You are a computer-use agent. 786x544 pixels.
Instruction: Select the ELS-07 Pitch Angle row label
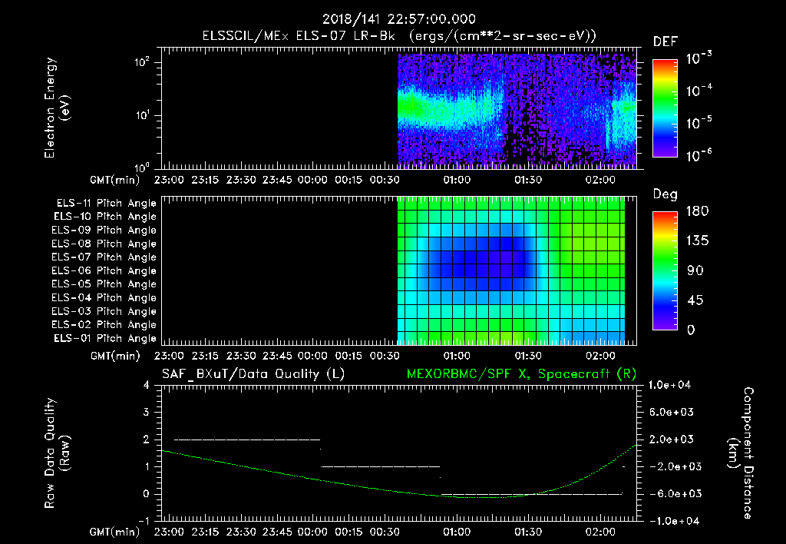[x=104, y=257]
